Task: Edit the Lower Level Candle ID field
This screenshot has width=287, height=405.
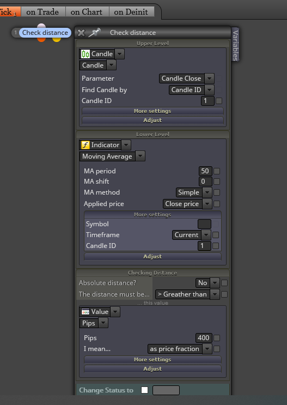Action: click(204, 246)
